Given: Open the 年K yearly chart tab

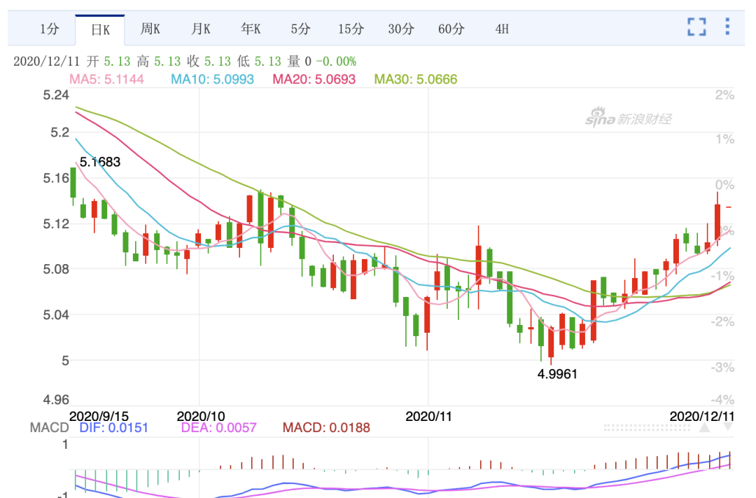Looking at the screenshot, I should (x=251, y=29).
